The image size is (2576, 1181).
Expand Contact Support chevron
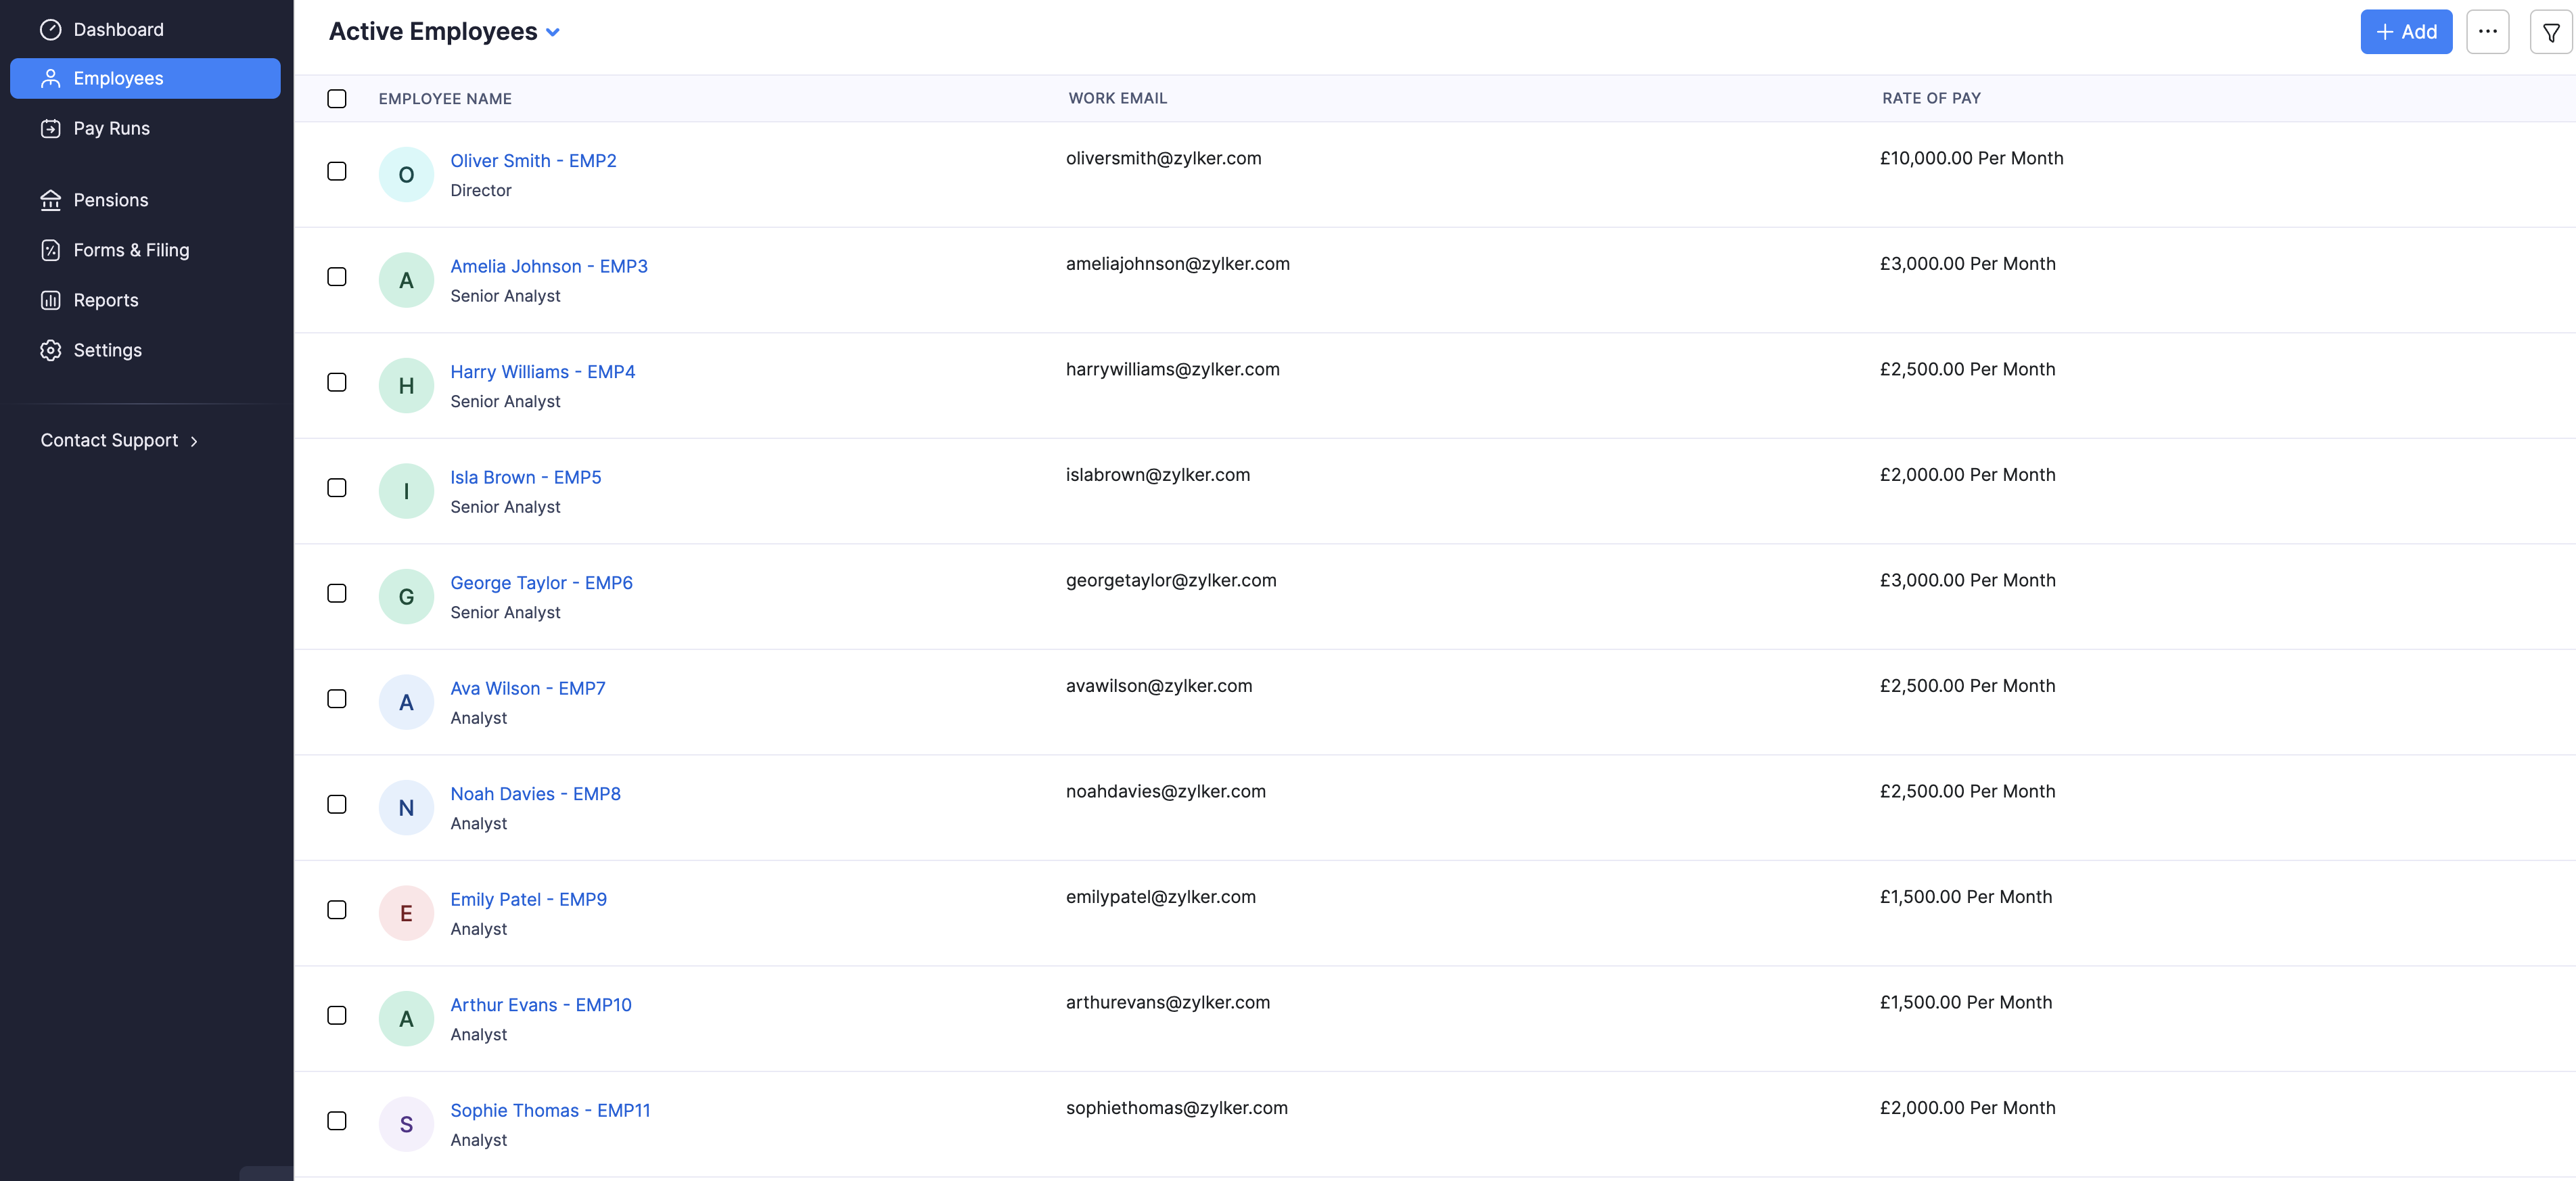click(194, 441)
